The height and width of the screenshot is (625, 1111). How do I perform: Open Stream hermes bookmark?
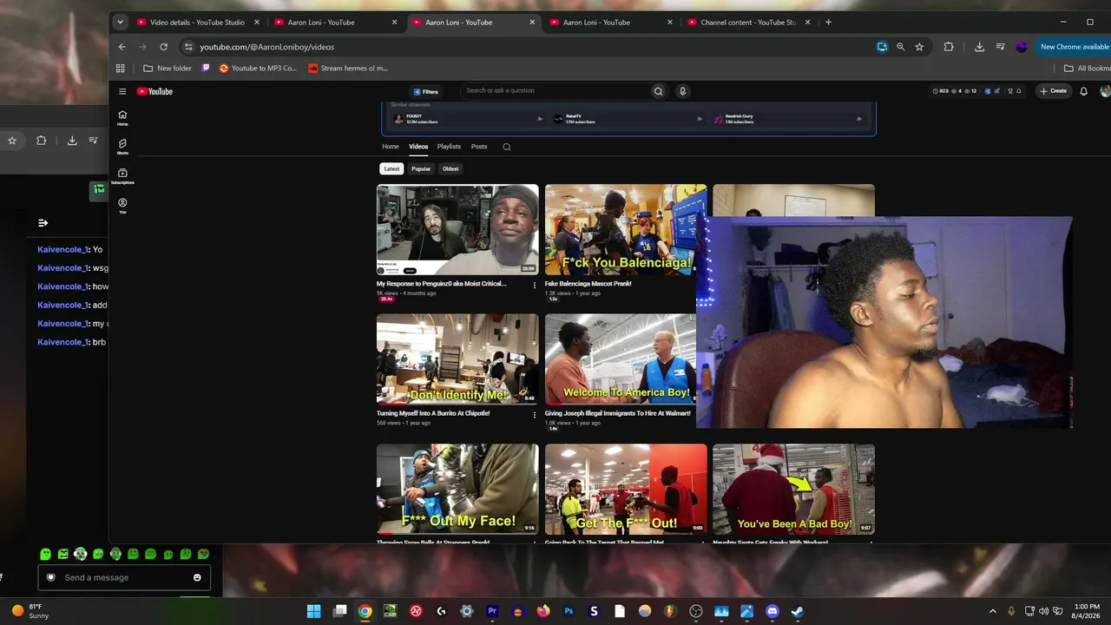[348, 69]
